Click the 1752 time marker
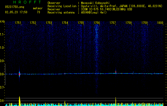This screenshot has width=167, height=106. tap(33, 23)
